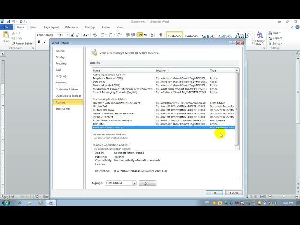This screenshot has height=225, width=300.
Task: Click the Shrink Font icon
Action: click(77, 35)
